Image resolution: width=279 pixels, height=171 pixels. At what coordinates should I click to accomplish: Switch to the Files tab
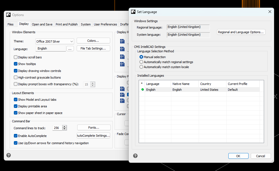pyautogui.click(x=11, y=24)
